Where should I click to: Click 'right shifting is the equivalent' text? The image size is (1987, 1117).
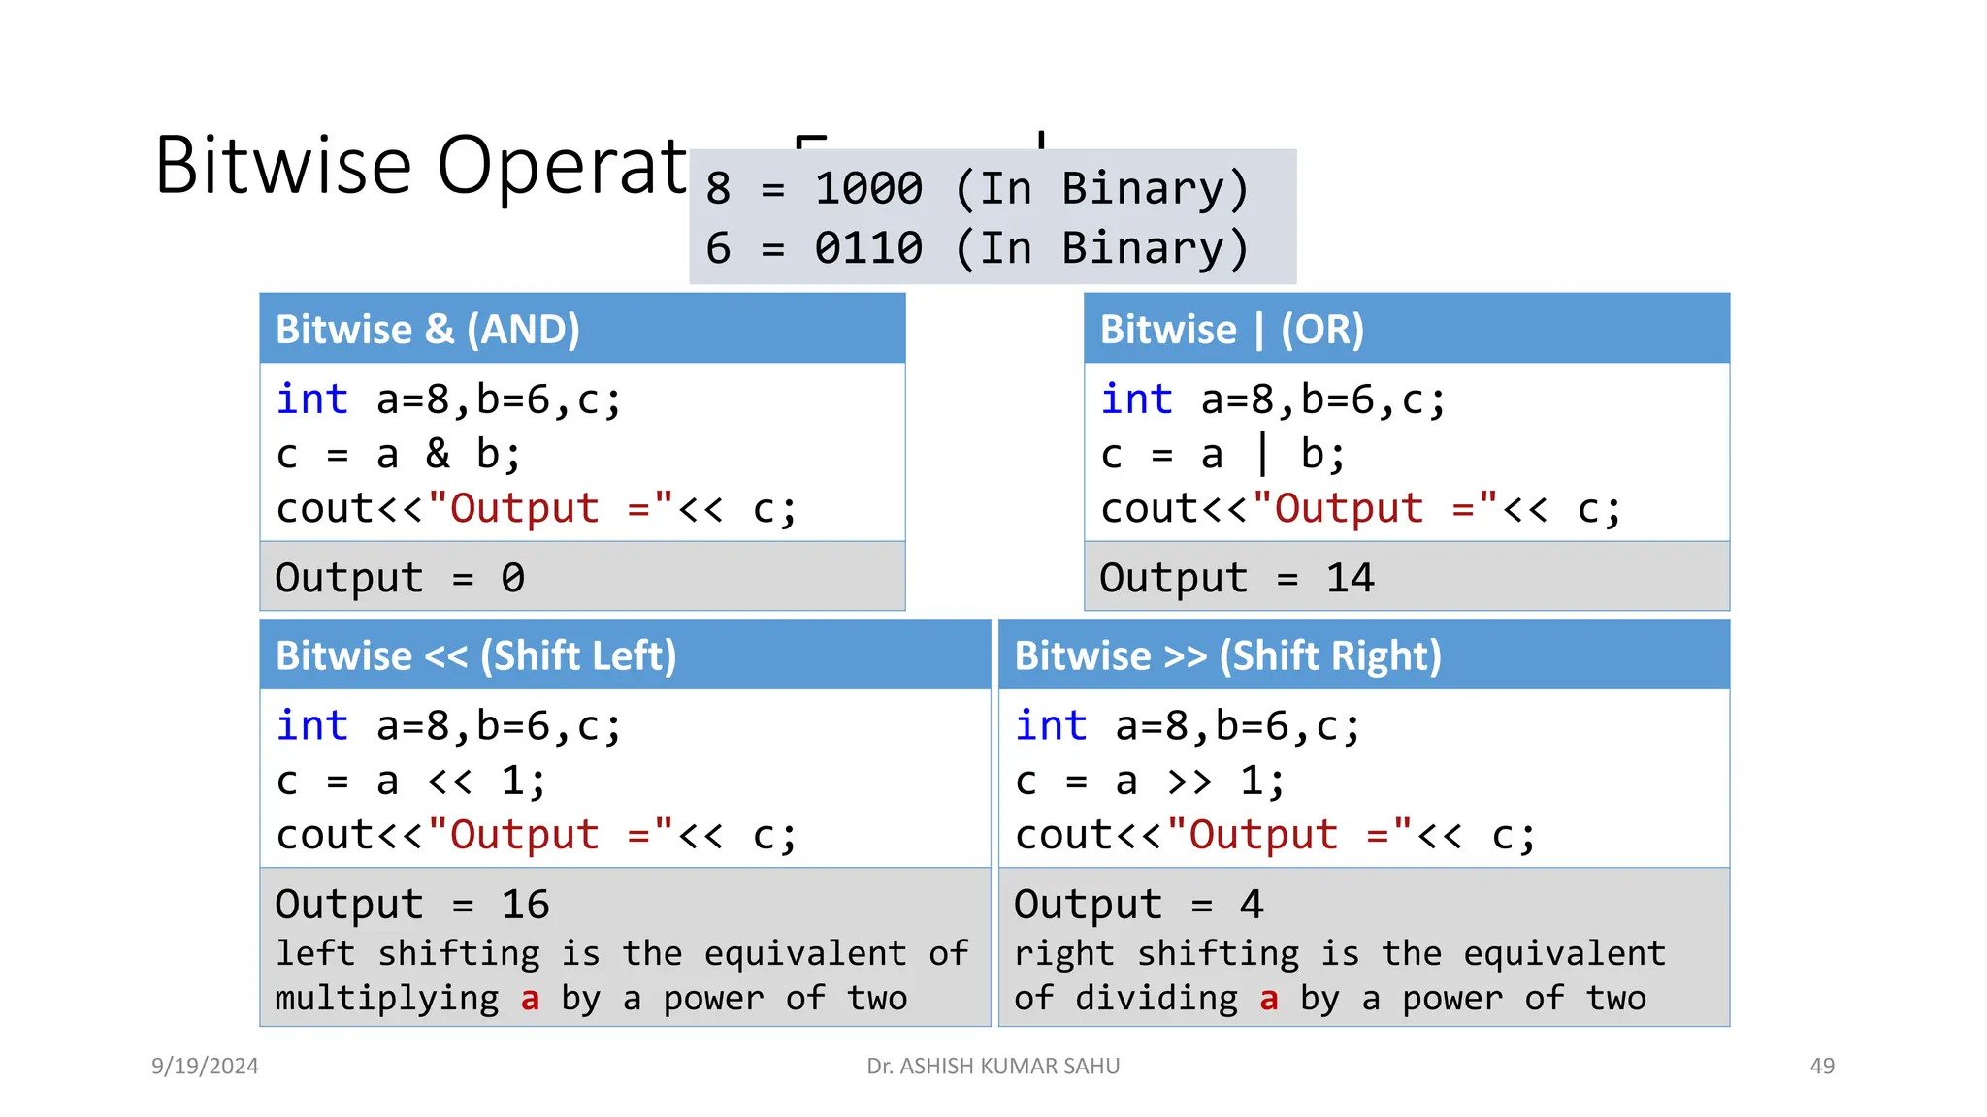[x=1341, y=953]
